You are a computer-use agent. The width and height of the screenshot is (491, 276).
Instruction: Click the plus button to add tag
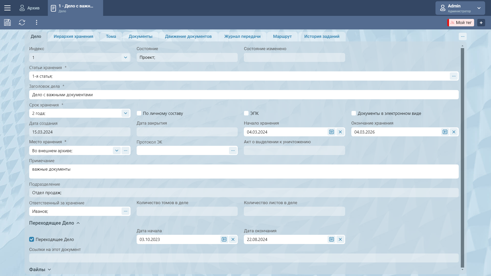(481, 23)
